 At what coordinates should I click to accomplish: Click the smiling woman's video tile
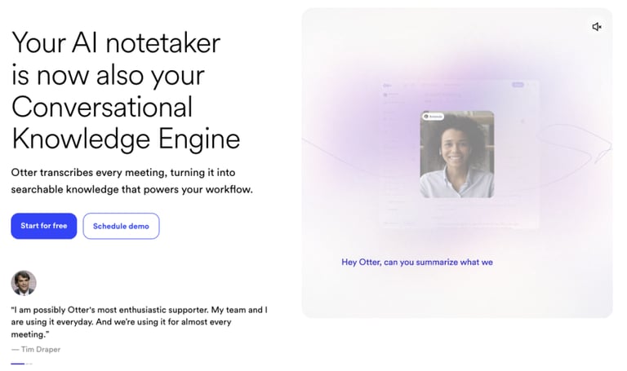point(457,154)
